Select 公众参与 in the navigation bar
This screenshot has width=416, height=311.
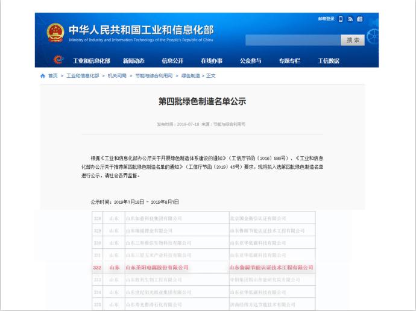251,61
